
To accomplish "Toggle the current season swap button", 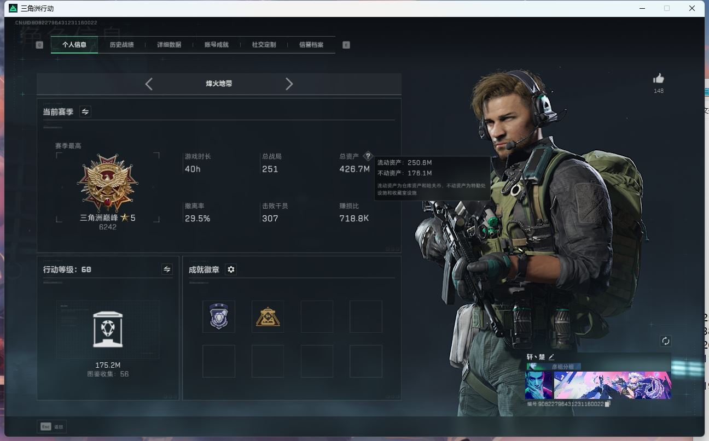I will [85, 111].
